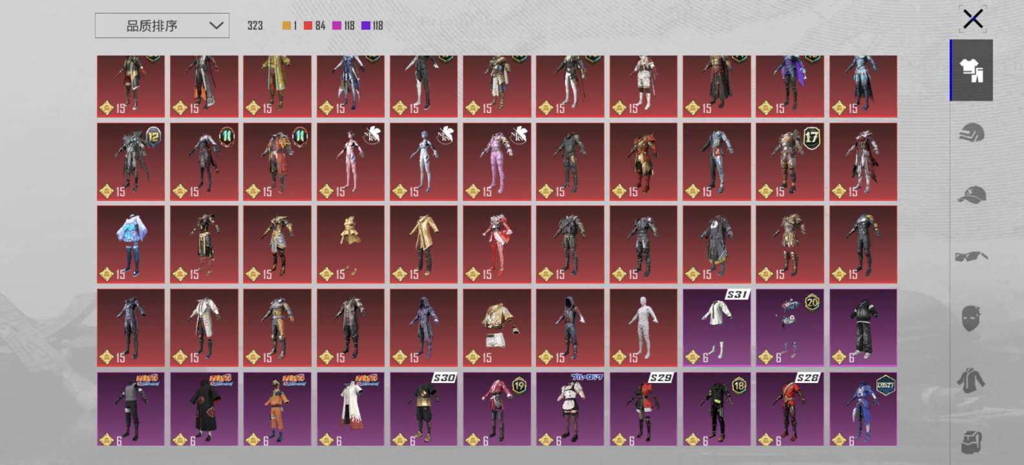This screenshot has width=1024, height=465.
Task: Select the red and white striped outfit
Action: [x=496, y=245]
